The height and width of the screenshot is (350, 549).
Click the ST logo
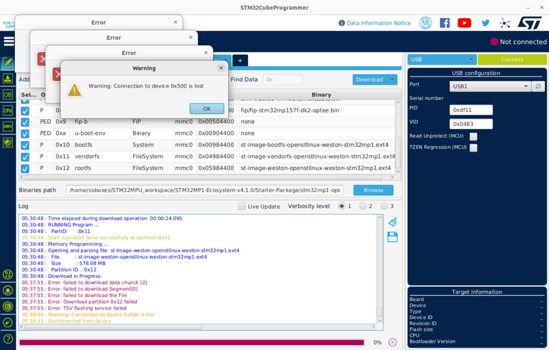coord(530,23)
